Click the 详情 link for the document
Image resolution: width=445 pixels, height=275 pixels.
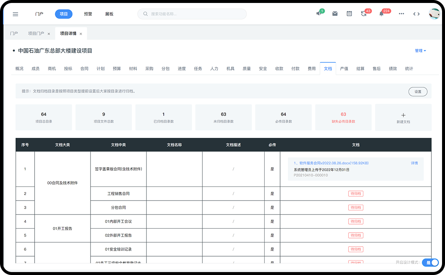414,163
